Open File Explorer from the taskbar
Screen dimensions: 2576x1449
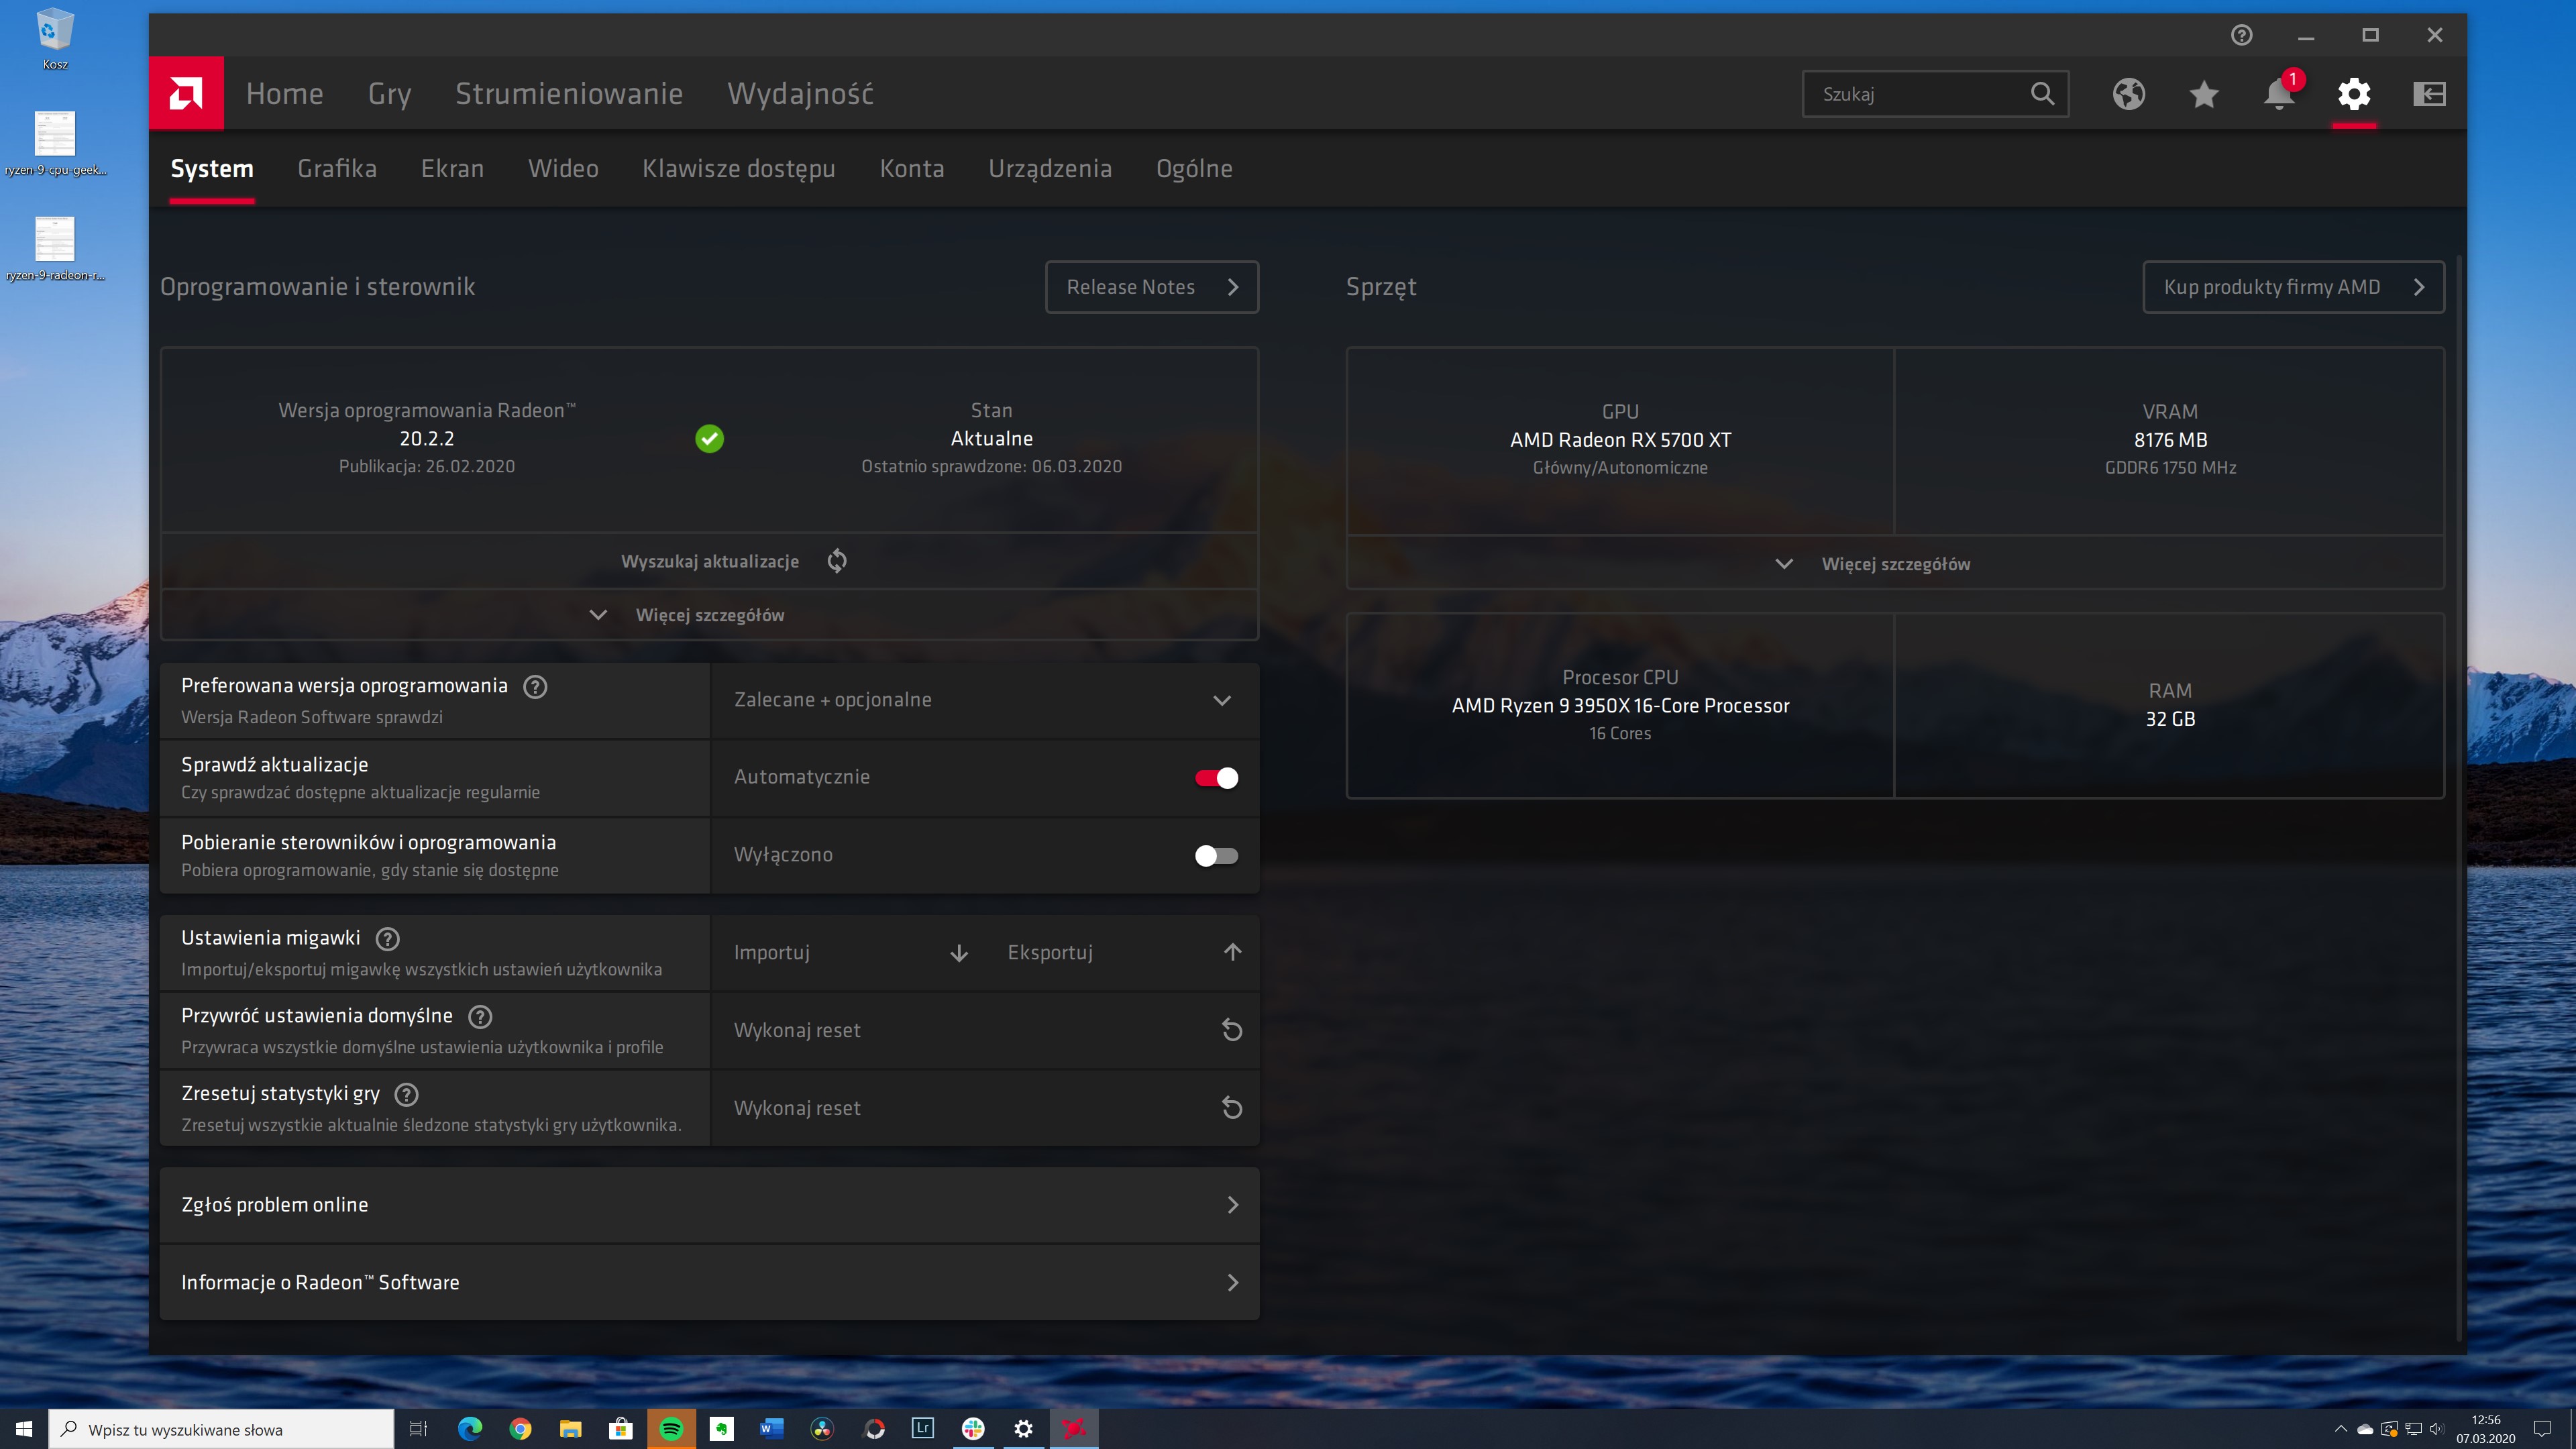[570, 1429]
